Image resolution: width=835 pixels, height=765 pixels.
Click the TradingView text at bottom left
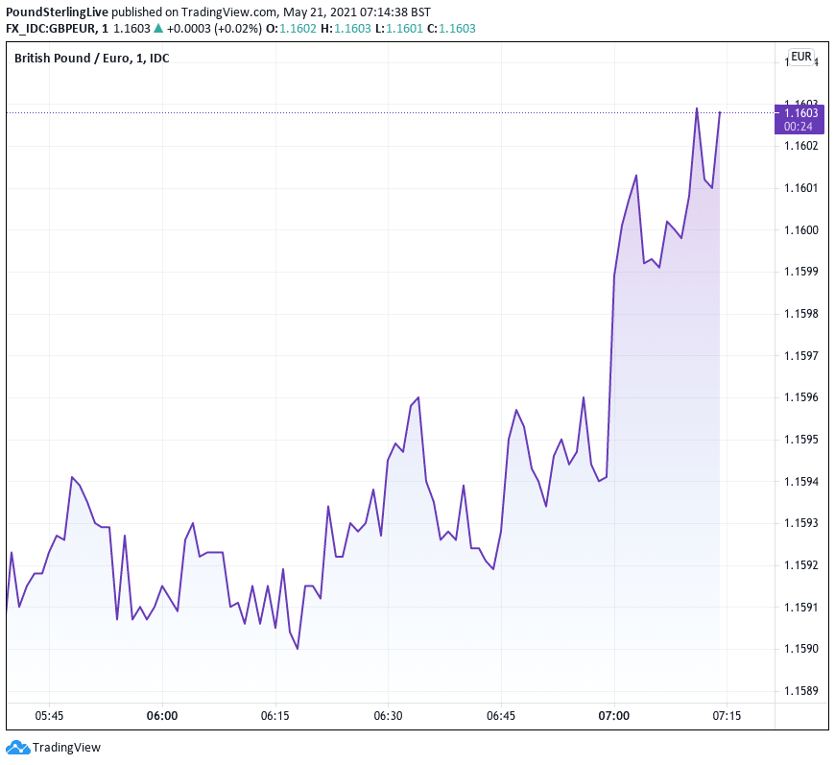click(66, 748)
